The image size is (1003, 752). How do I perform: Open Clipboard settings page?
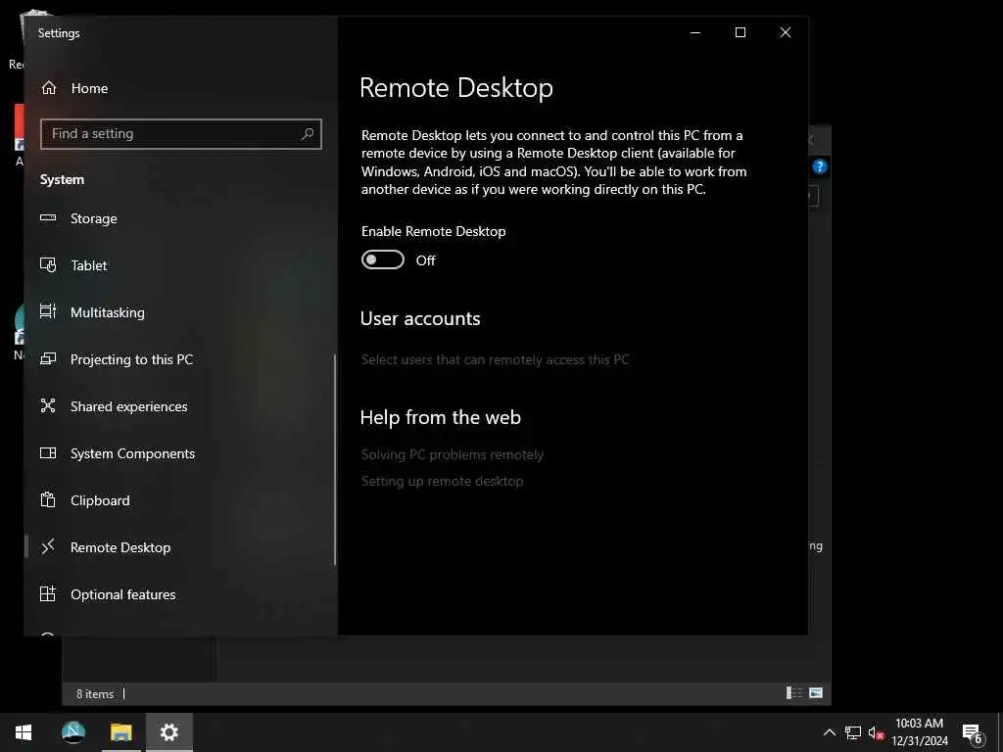tap(179, 500)
